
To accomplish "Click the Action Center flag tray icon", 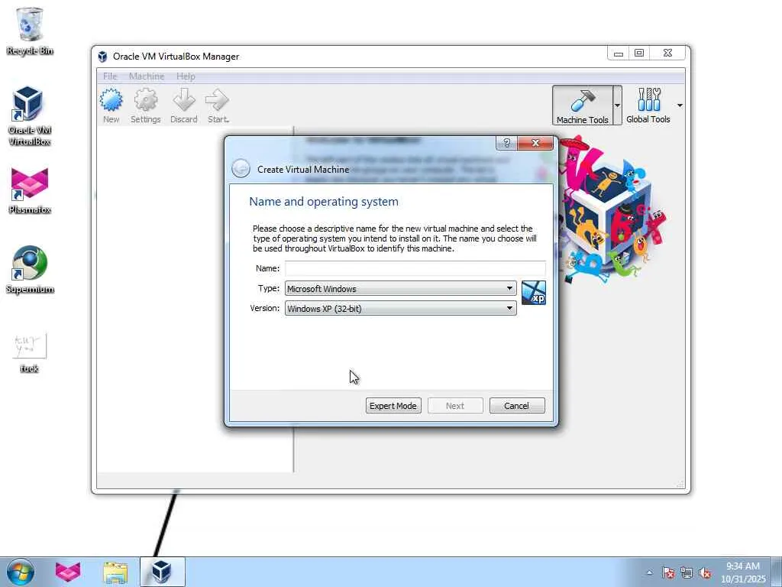I will [668, 573].
